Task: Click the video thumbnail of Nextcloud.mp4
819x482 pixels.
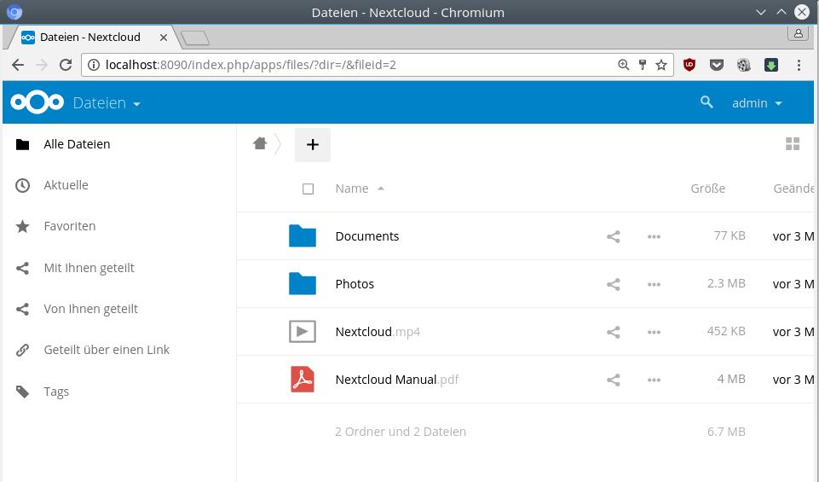Action: (x=303, y=332)
